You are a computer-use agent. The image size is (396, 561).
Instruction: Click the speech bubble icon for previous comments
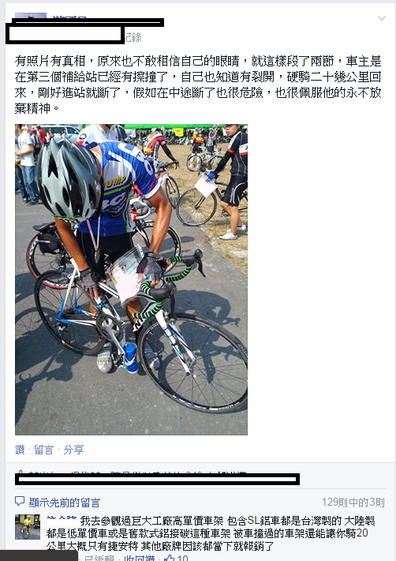20,501
